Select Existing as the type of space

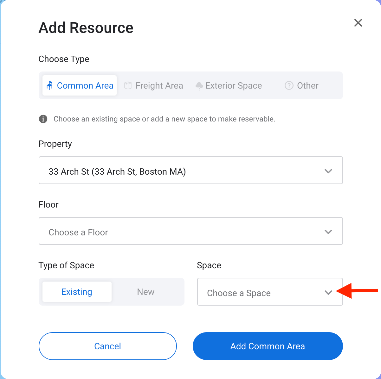pos(77,292)
